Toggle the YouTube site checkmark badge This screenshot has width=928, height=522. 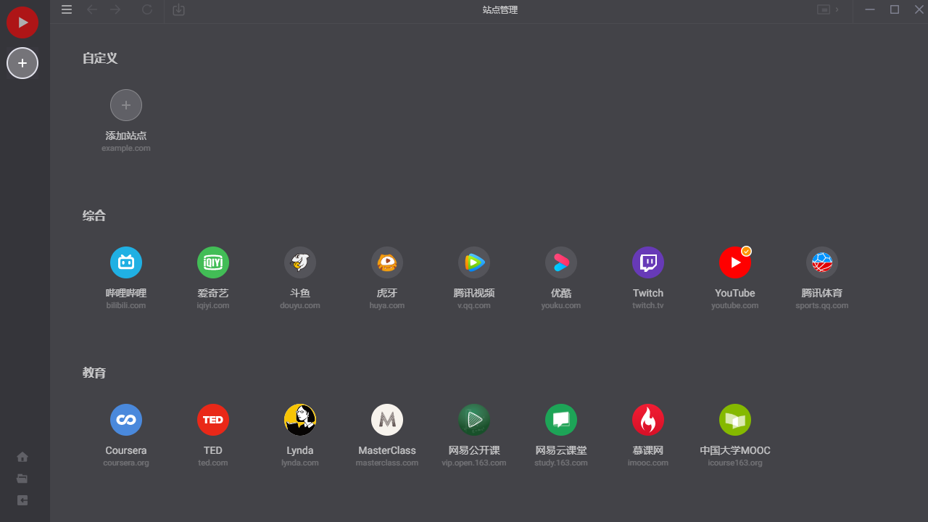pyautogui.click(x=746, y=252)
